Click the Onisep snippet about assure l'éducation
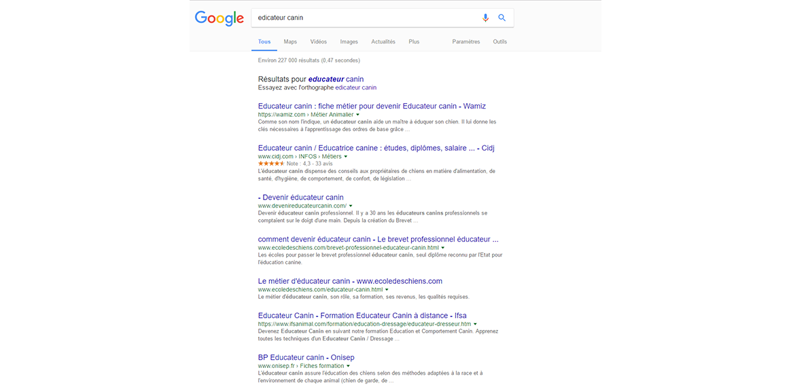 pos(370,377)
